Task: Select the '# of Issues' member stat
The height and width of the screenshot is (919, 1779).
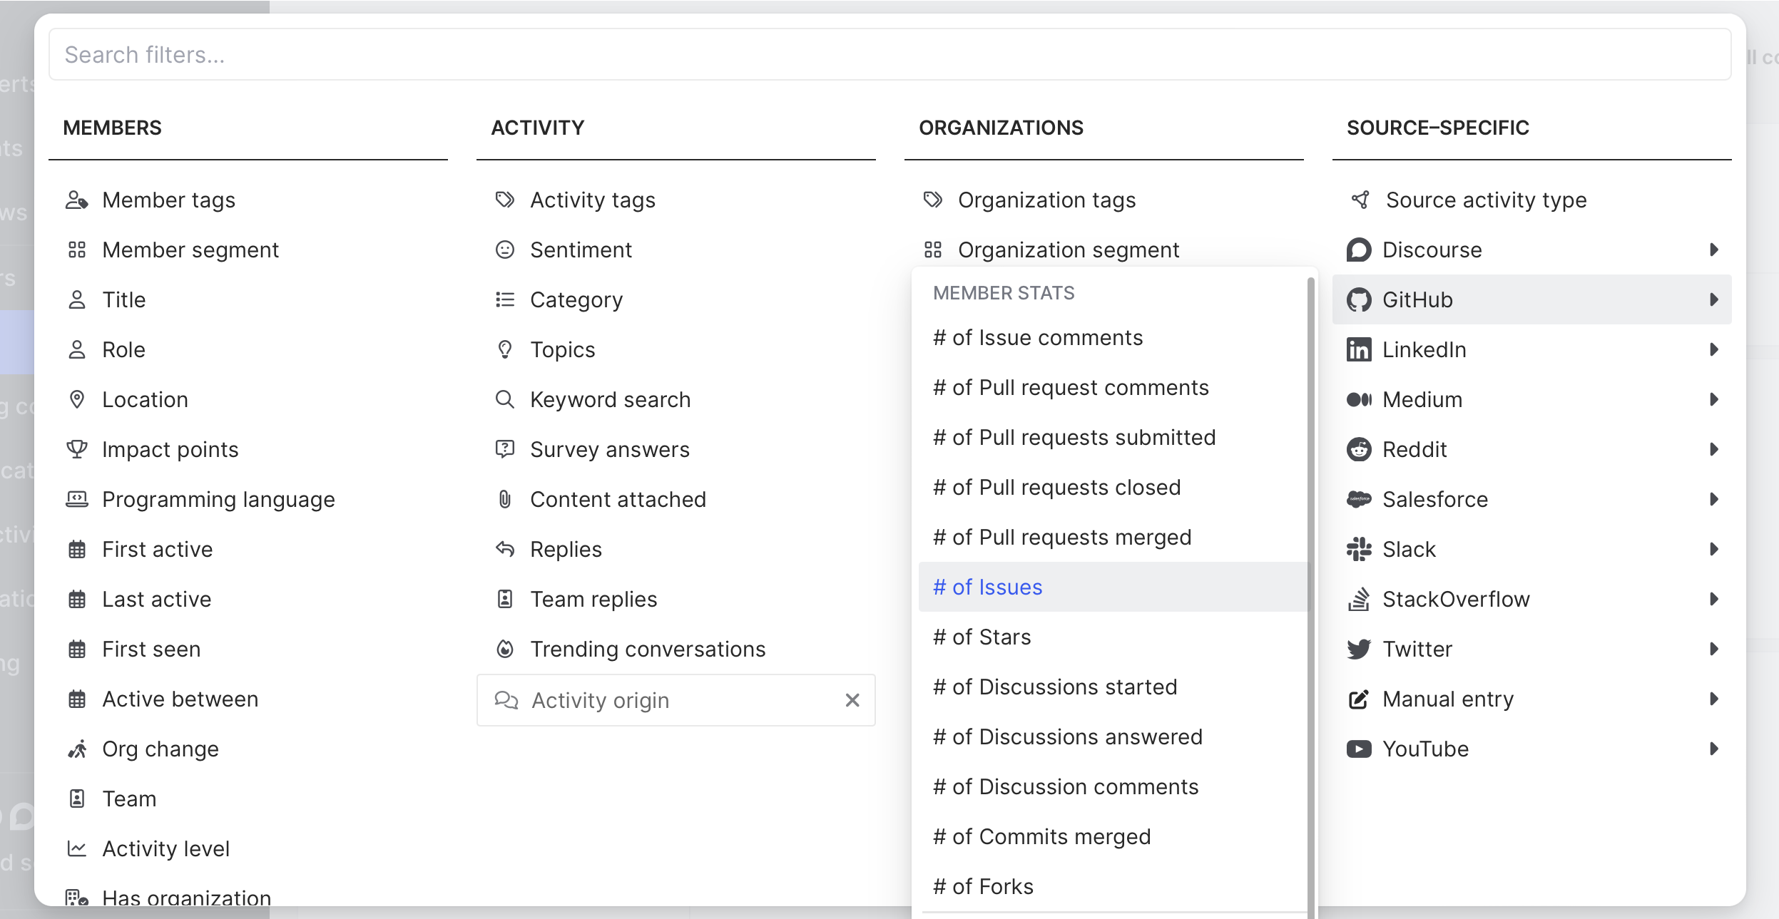Action: point(987,587)
